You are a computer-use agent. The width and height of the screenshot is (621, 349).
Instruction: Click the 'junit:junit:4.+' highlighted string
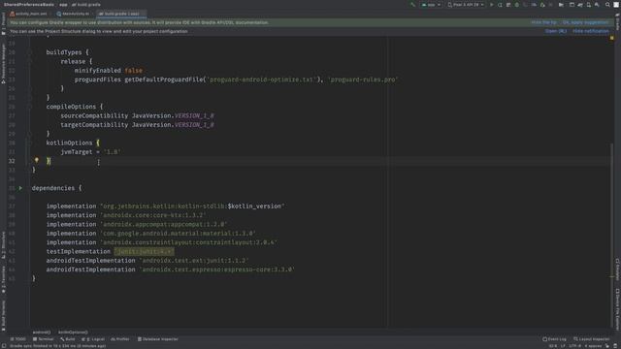click(x=144, y=252)
